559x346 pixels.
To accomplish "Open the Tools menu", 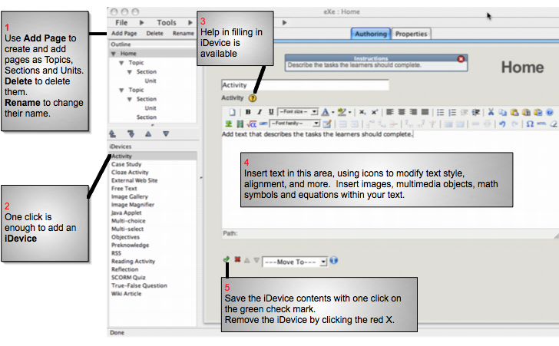I will point(167,22).
